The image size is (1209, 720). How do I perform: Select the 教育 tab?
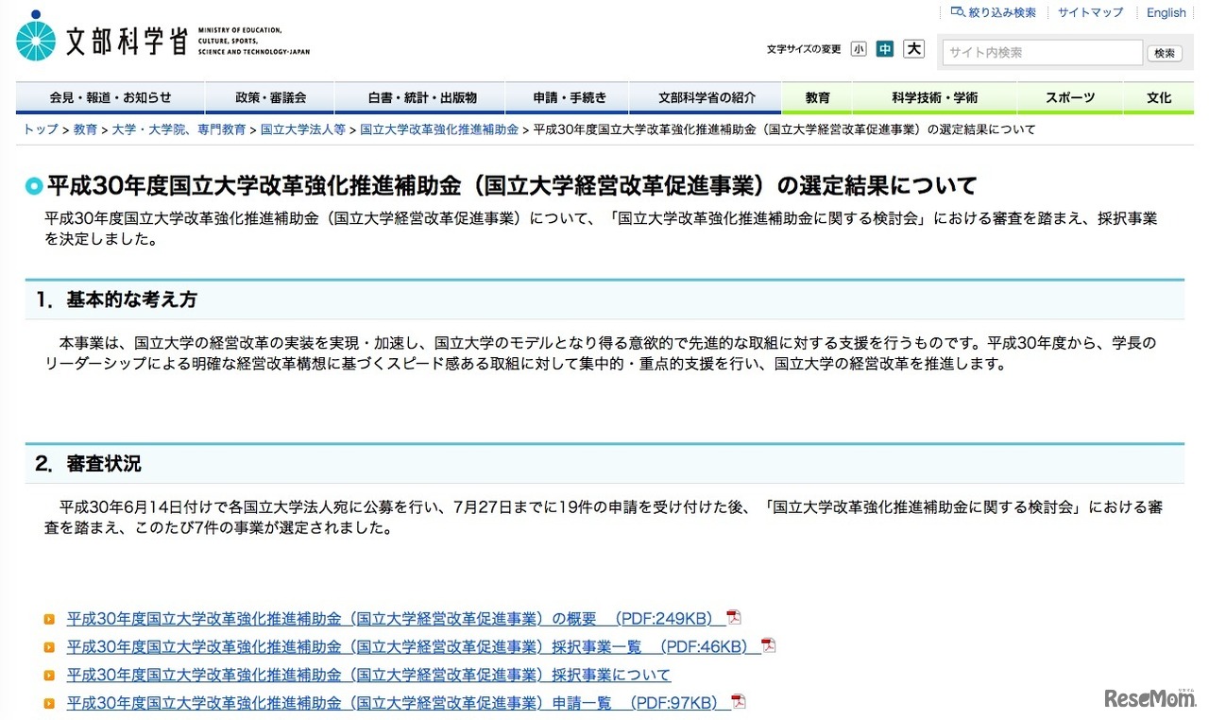pos(818,97)
